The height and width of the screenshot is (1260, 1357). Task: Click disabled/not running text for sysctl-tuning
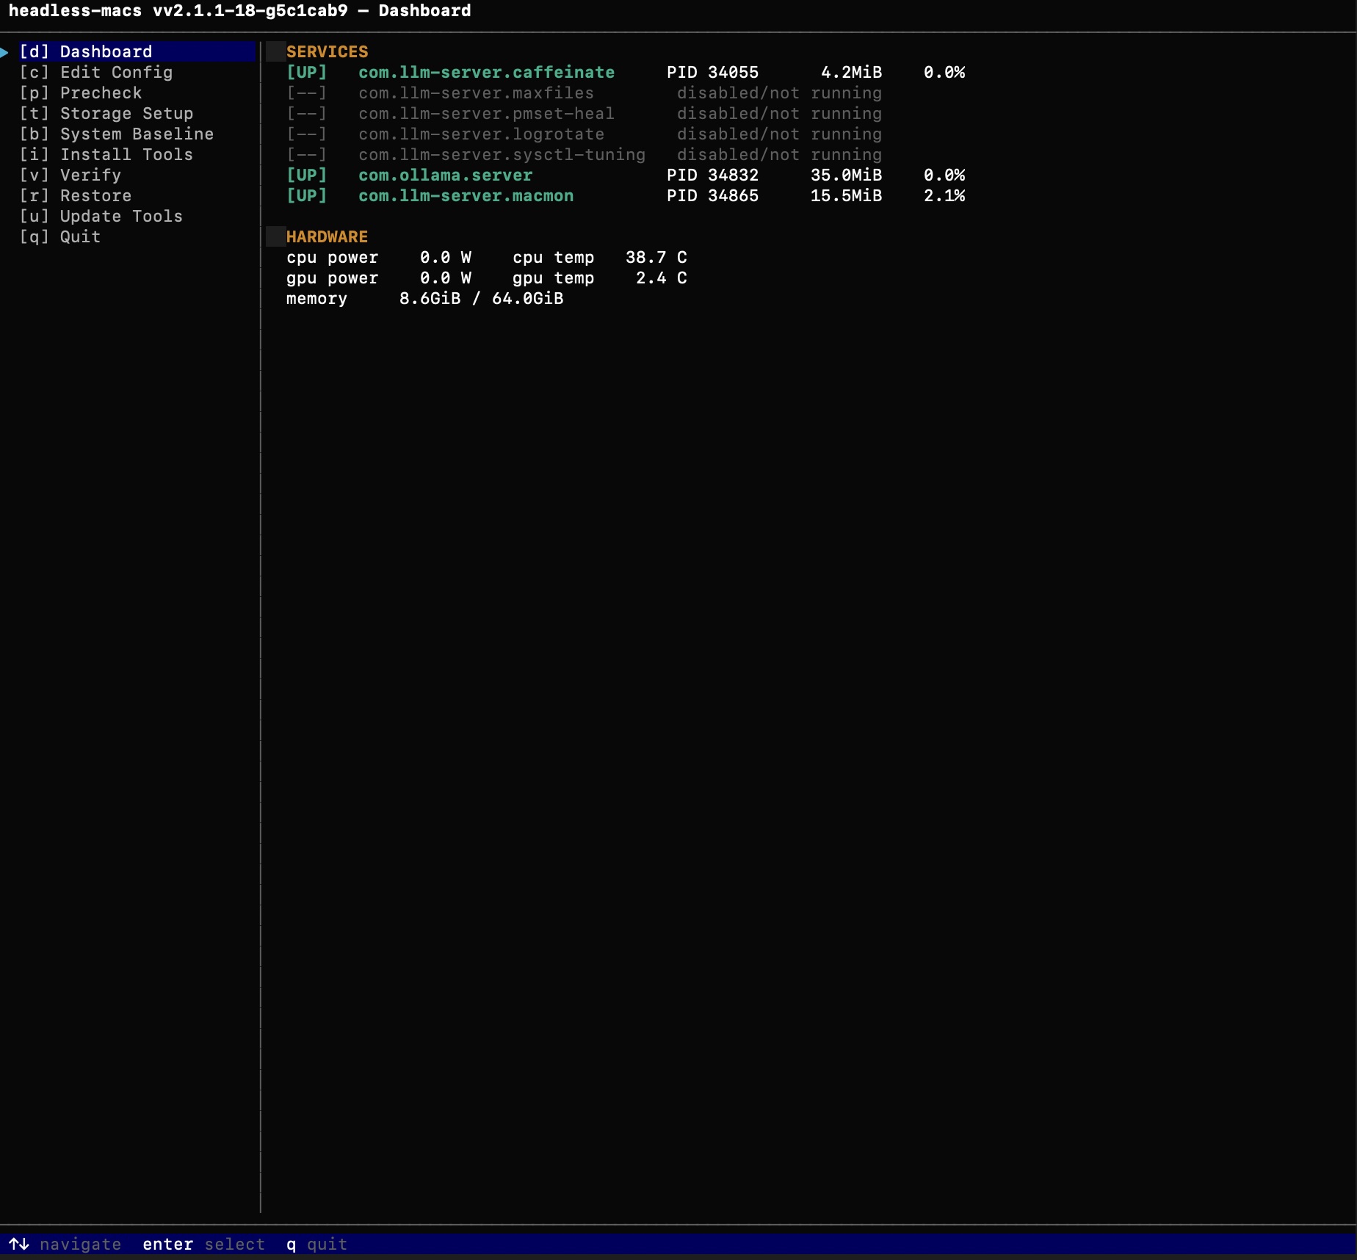pyautogui.click(x=780, y=154)
